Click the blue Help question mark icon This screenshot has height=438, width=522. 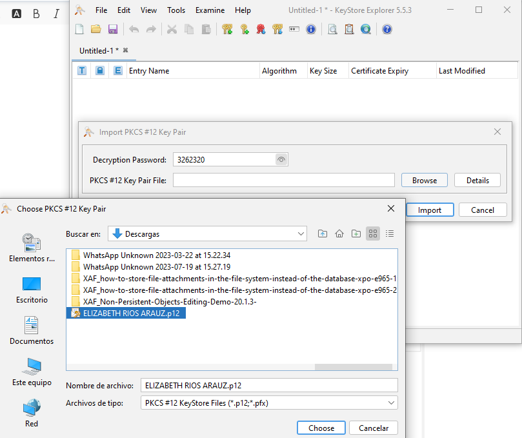tap(387, 29)
